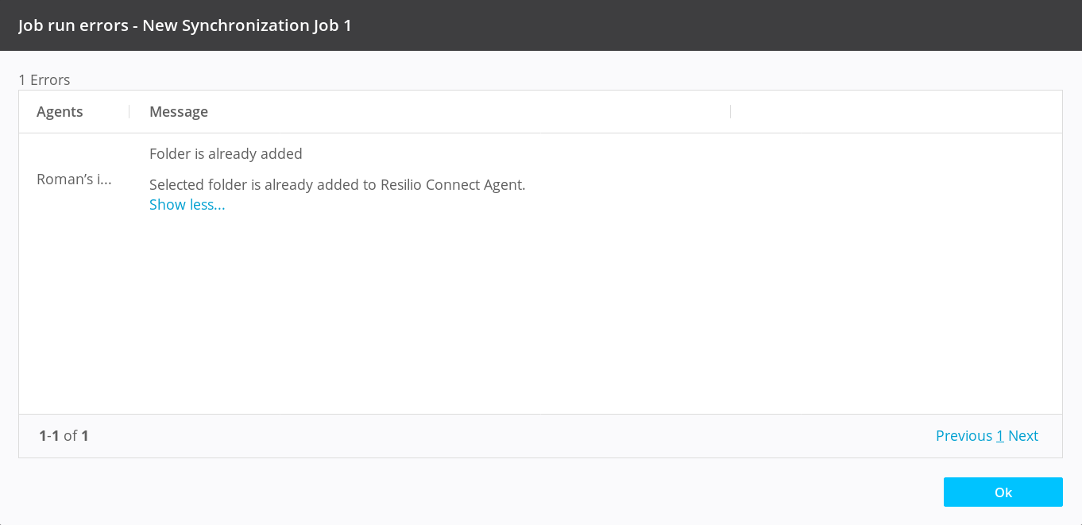Click the "Selected folder is already added" description
This screenshot has width=1082, height=525.
(337, 185)
